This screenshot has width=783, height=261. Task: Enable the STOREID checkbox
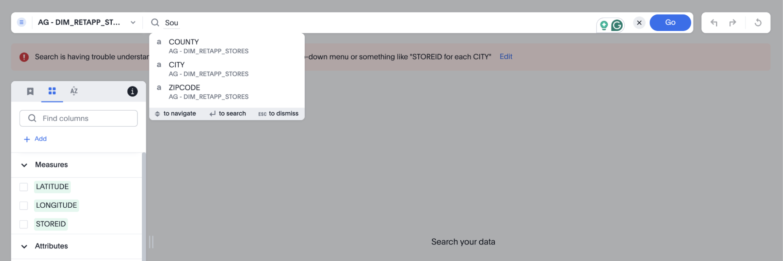24,224
